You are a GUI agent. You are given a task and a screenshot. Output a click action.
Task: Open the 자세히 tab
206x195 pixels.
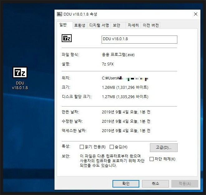pos(133,25)
